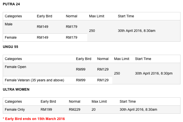Click Start Time header in UNGU 55 table

coord(143,59)
